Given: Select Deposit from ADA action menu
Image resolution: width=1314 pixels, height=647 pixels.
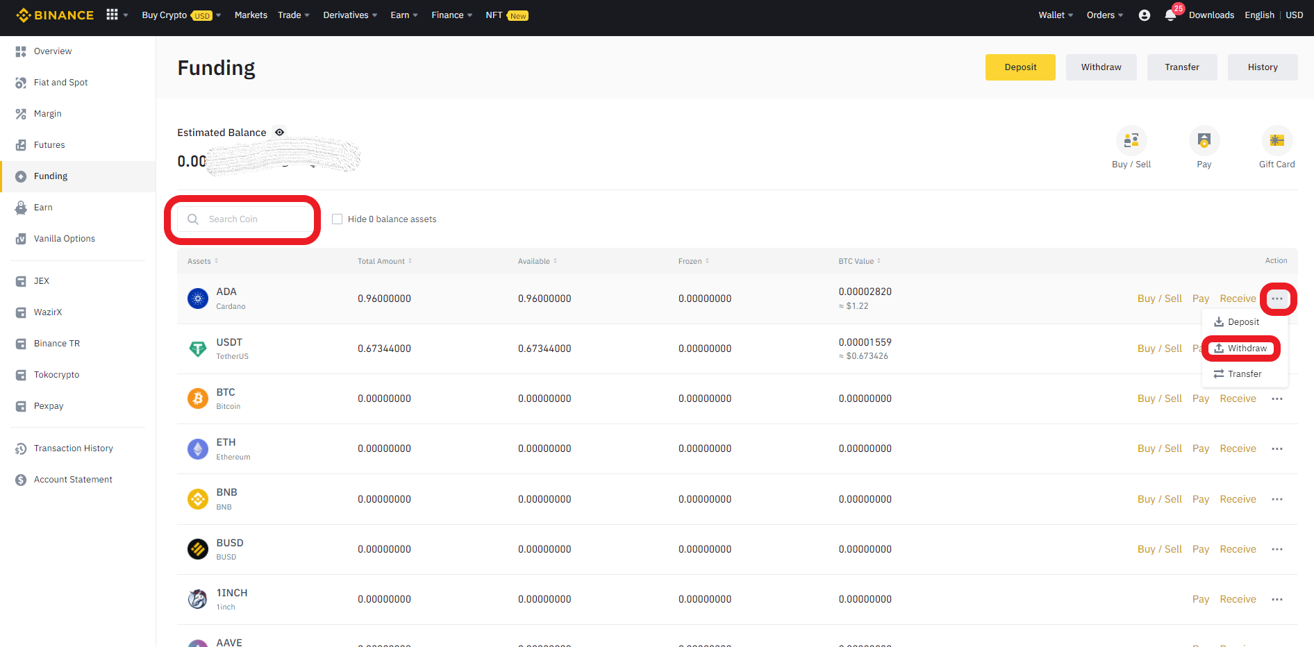Looking at the screenshot, I should point(1237,322).
